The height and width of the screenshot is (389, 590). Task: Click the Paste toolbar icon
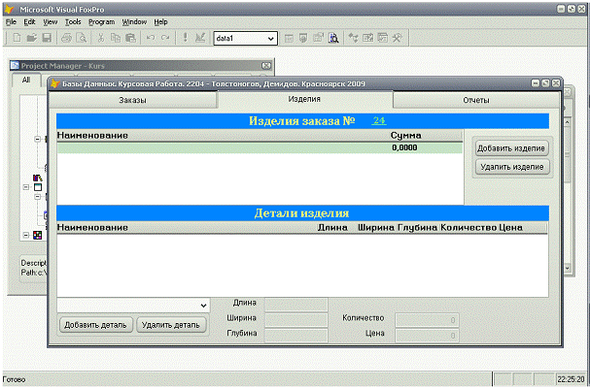click(x=129, y=38)
